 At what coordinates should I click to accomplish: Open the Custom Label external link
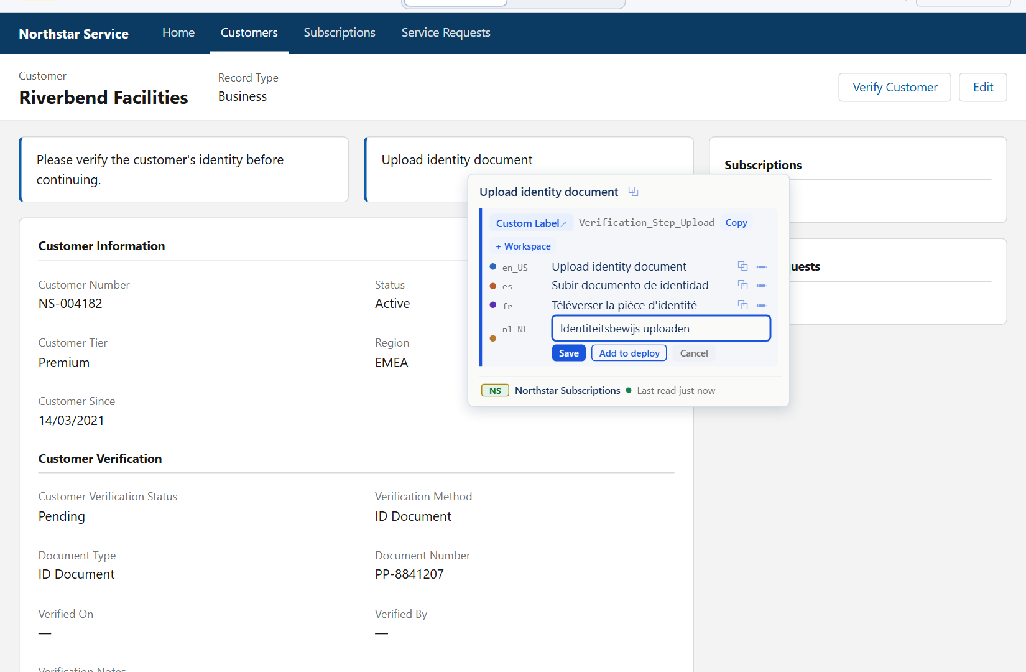[531, 223]
